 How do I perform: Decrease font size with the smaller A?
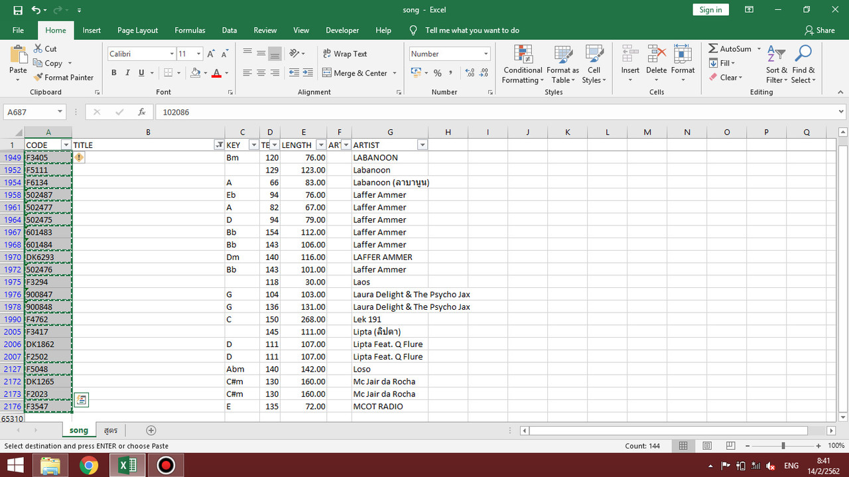point(226,54)
